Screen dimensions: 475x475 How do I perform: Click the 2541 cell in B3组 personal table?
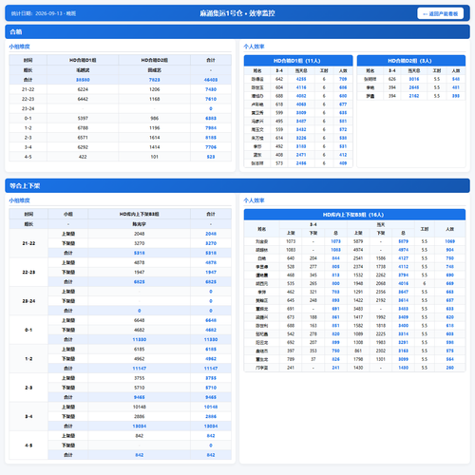[x=358, y=258]
